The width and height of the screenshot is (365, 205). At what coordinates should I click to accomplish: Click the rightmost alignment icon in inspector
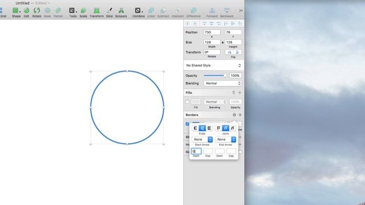[x=240, y=23]
